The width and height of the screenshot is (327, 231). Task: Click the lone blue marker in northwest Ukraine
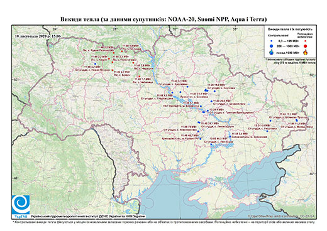click(95, 63)
